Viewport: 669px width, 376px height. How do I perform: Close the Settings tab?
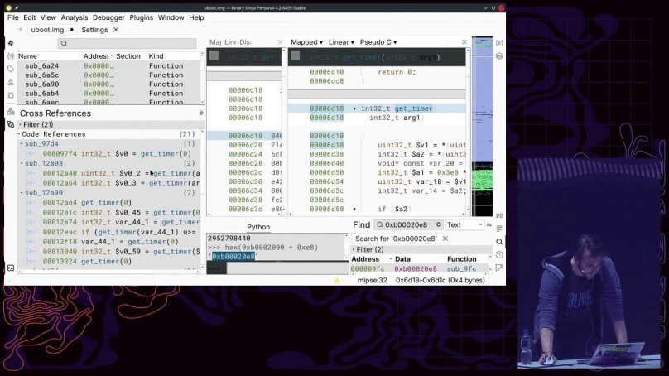point(116,30)
